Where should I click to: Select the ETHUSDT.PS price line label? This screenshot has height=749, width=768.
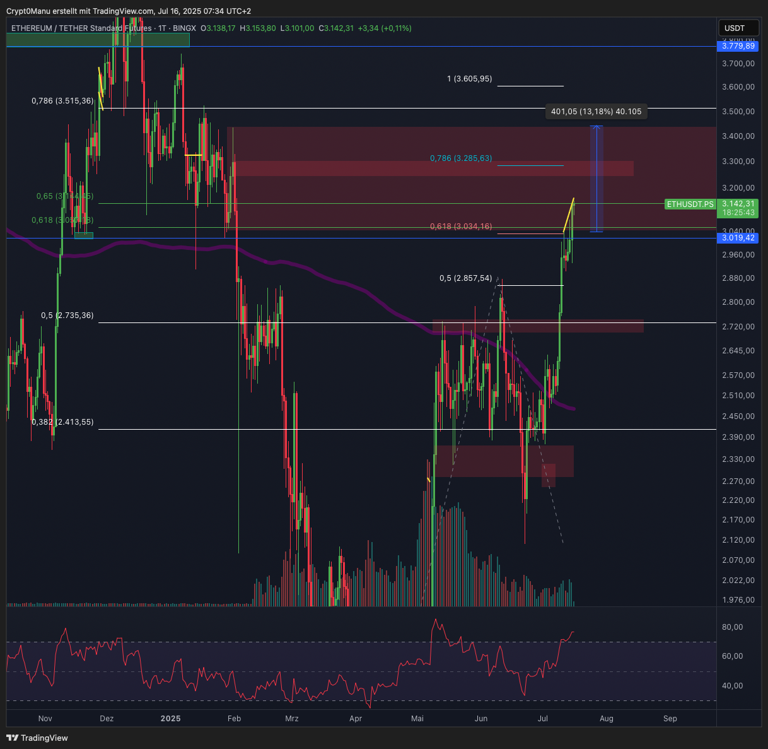point(690,204)
